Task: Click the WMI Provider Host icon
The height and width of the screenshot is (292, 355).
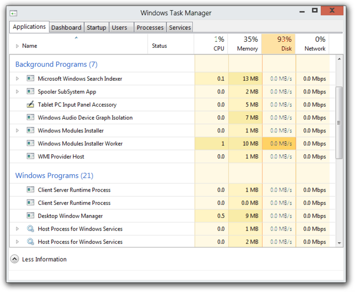Action: [30, 157]
